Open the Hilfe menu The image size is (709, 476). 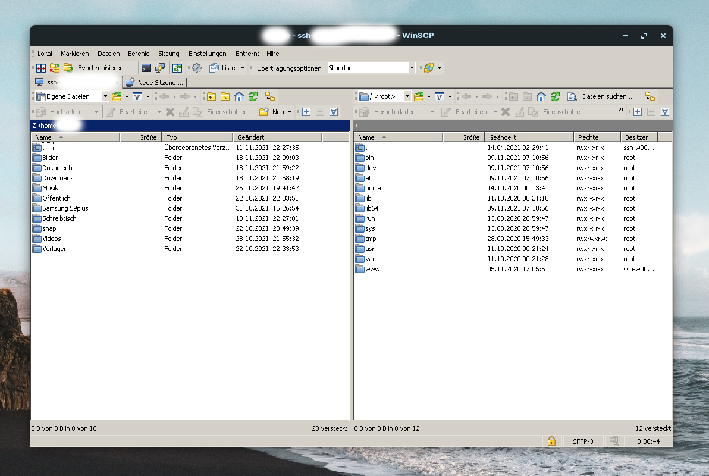click(x=272, y=54)
